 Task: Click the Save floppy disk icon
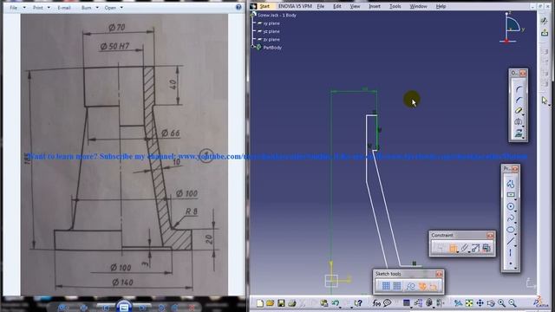click(x=281, y=303)
